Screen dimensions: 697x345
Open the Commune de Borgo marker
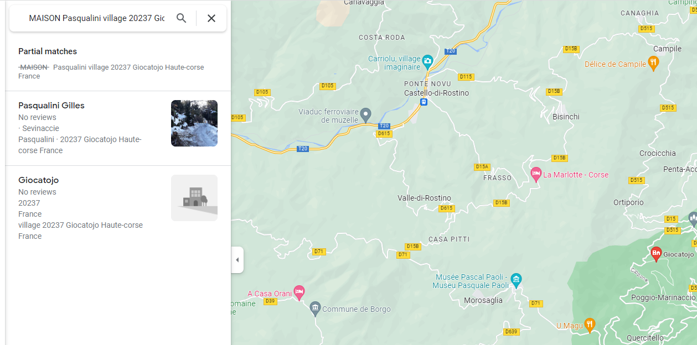[315, 307]
